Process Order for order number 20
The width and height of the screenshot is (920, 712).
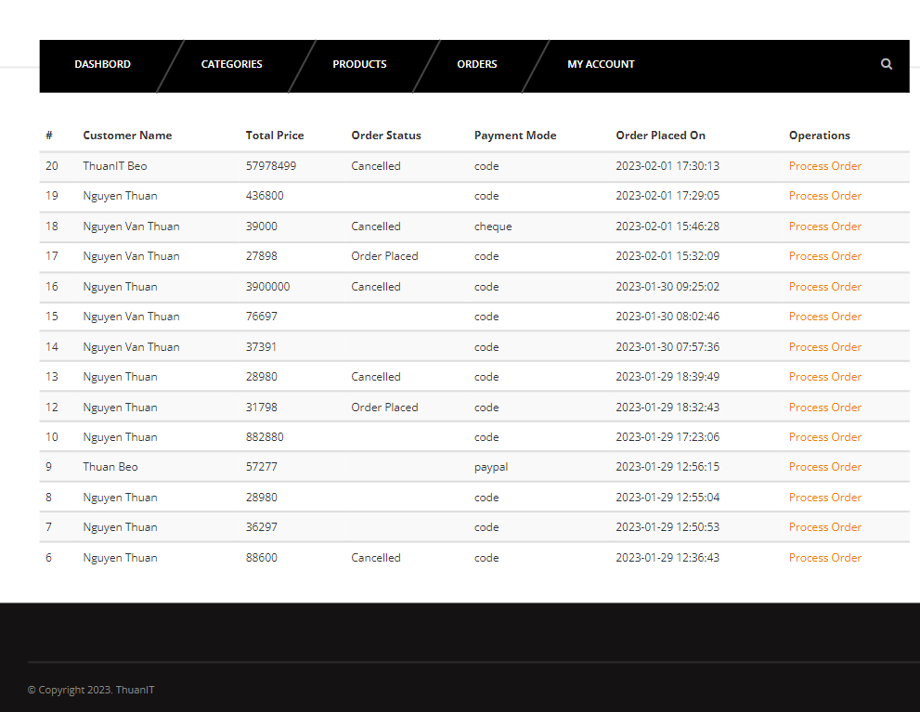click(x=824, y=165)
